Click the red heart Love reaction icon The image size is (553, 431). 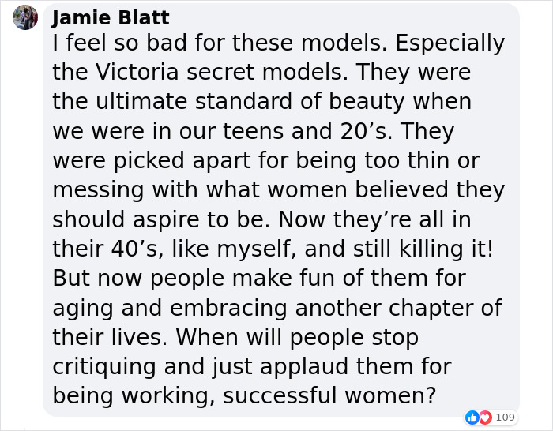pyautogui.click(x=485, y=418)
